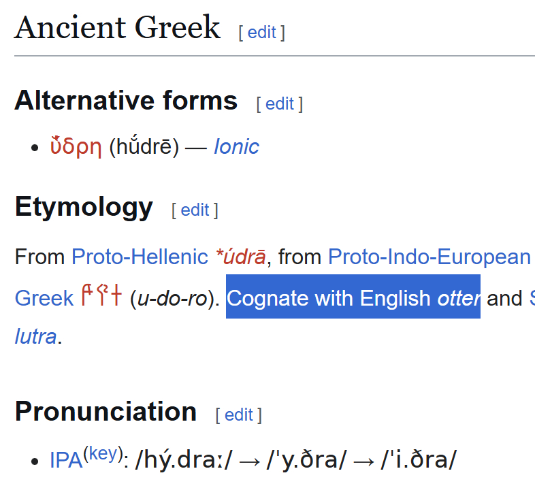Open the red ὕδρη word link

point(76,146)
